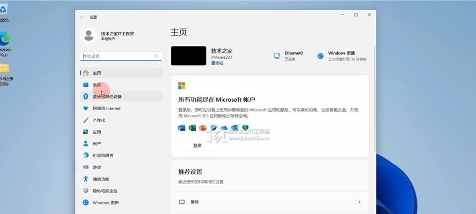Image resolution: width=476 pixels, height=214 pixels.
Task: Click the Microsoft four-color logo
Action: click(x=182, y=86)
